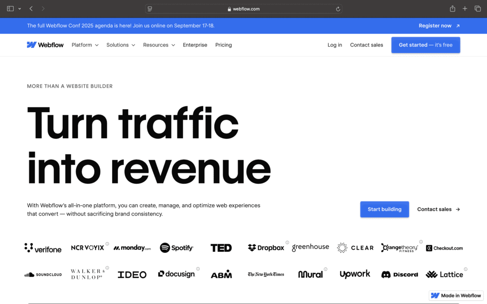Toggle the Safari sidebar icon

[x=10, y=9]
